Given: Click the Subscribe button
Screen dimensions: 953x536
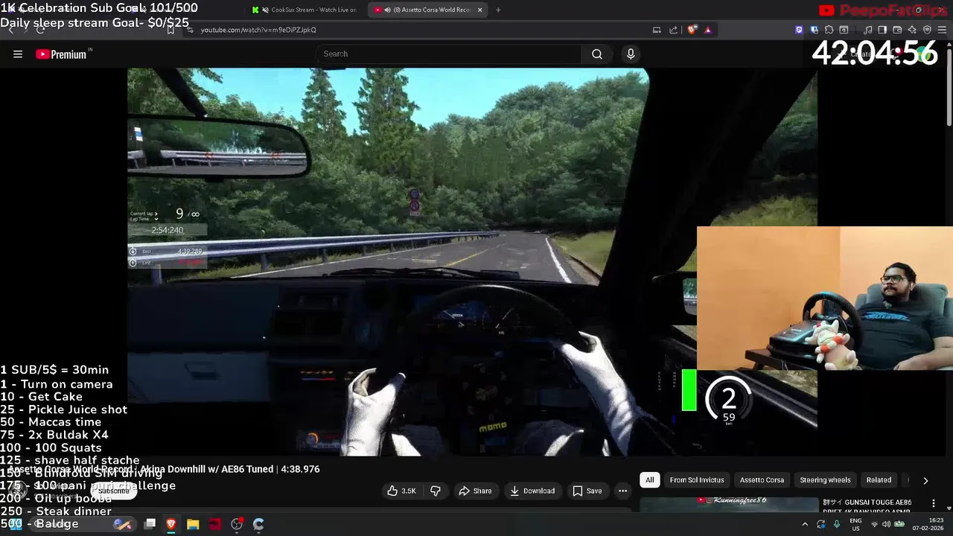Looking at the screenshot, I should [113, 491].
